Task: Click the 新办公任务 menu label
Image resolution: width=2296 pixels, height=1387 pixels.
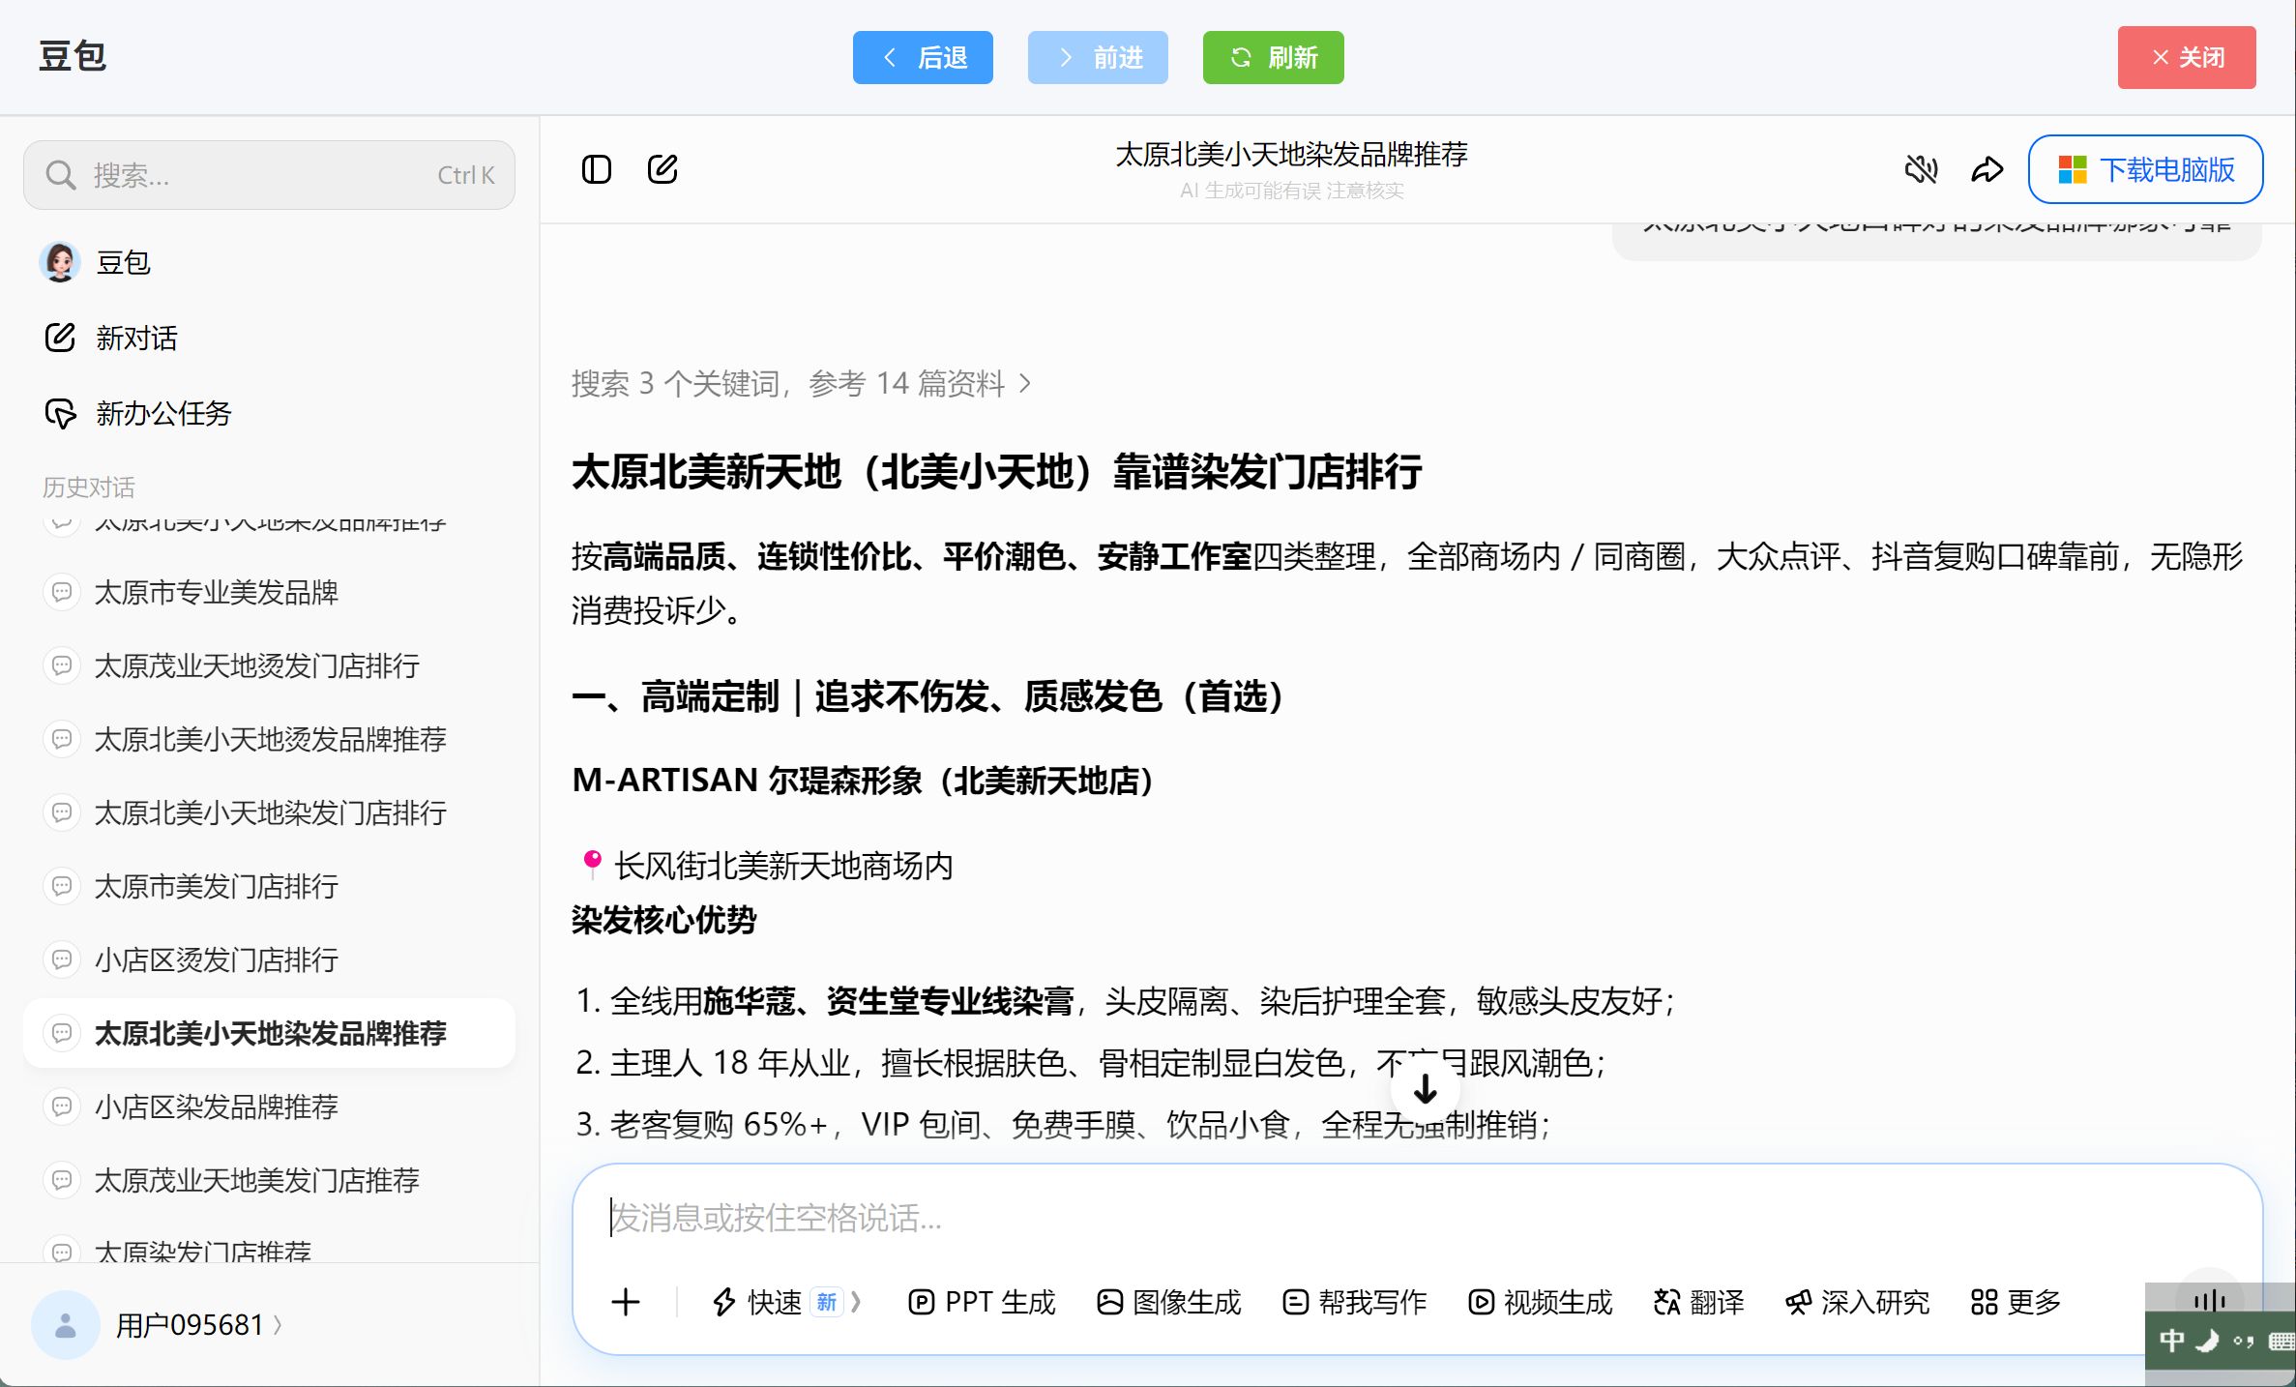Action: [x=163, y=413]
